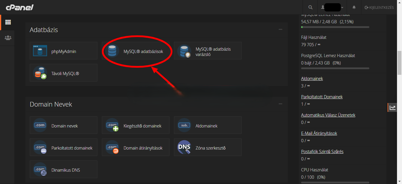
Task: Open the Kiegészítő domainek icon
Action: 112,125
